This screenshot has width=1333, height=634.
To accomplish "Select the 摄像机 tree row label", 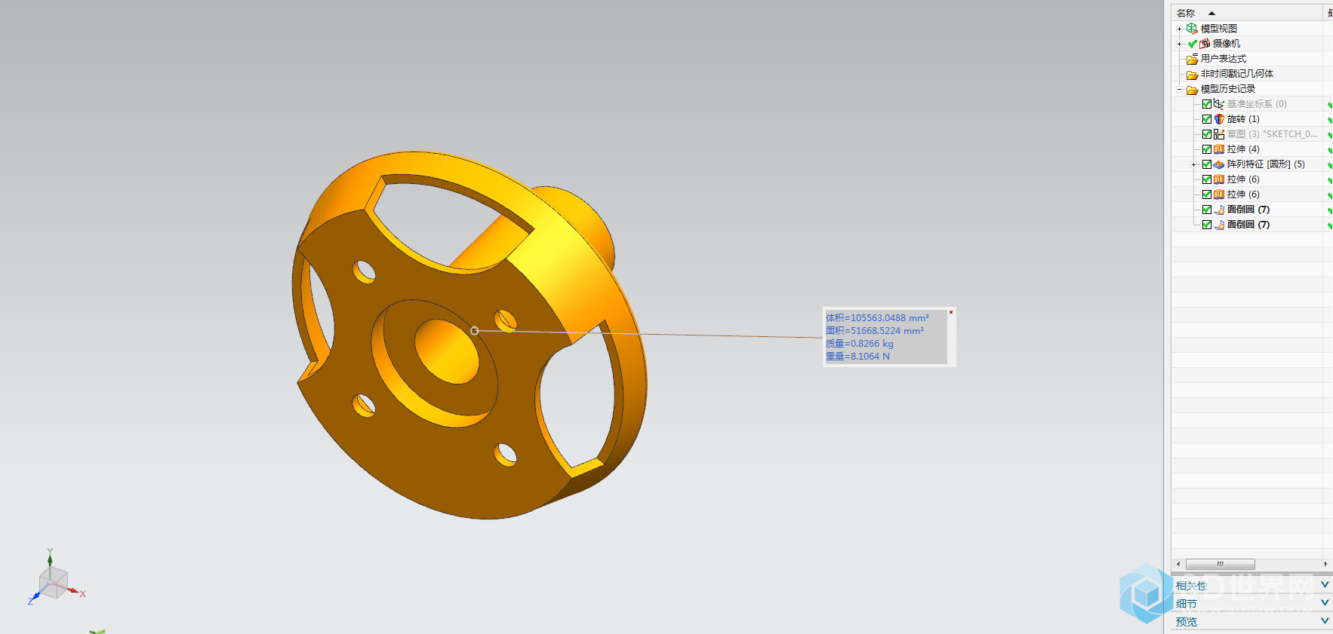I will [x=1227, y=44].
